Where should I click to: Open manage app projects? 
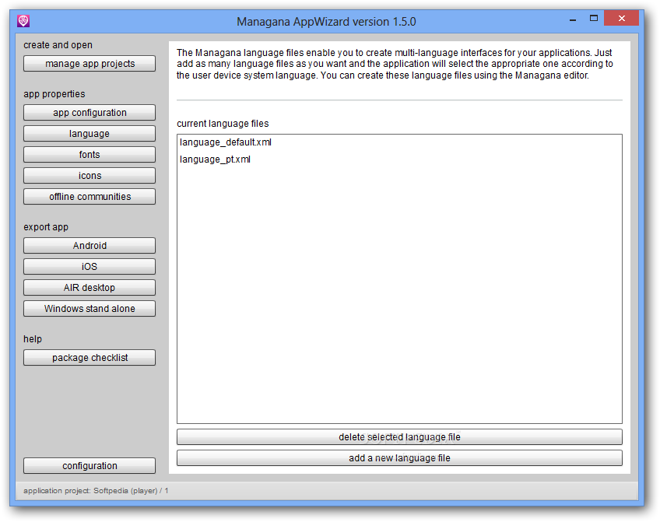pos(90,64)
